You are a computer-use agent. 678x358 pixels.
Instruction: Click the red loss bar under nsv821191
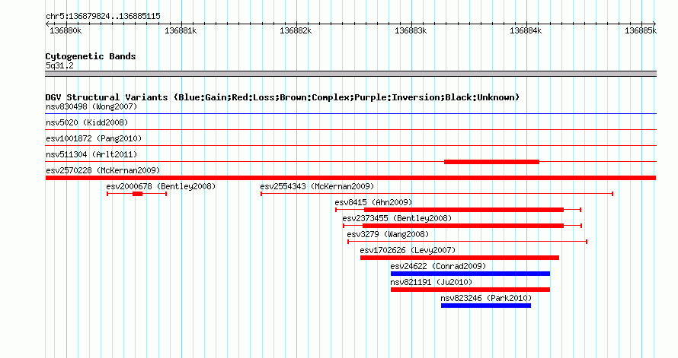click(x=471, y=290)
